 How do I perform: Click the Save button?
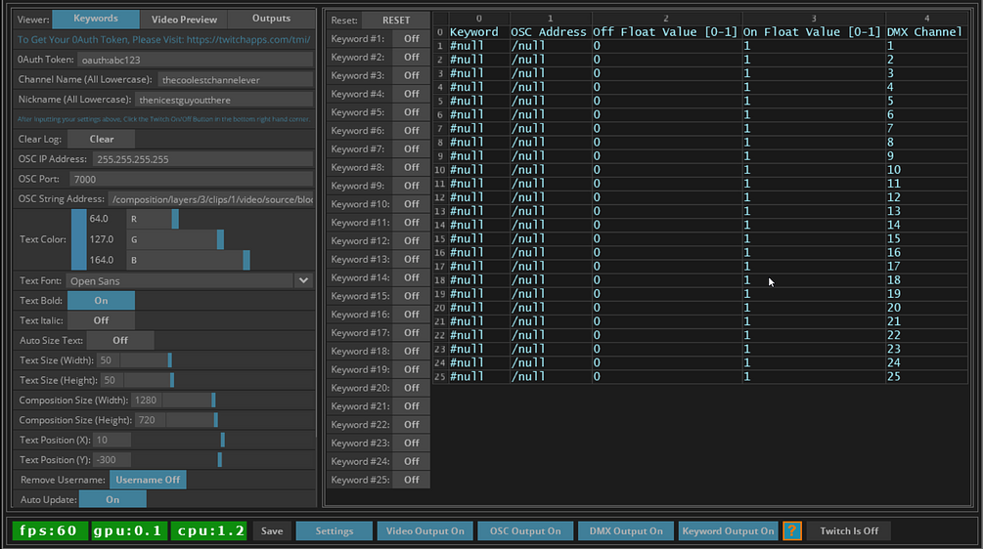272,530
